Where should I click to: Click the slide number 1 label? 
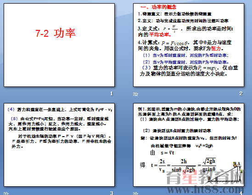pyautogui.click(x=112, y=93)
